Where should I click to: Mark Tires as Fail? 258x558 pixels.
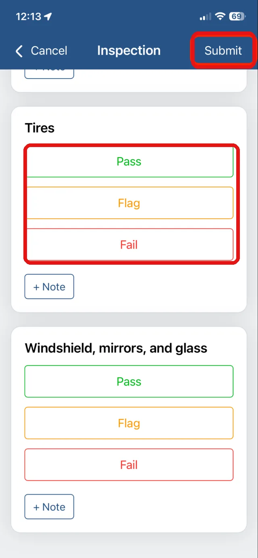pyautogui.click(x=129, y=245)
